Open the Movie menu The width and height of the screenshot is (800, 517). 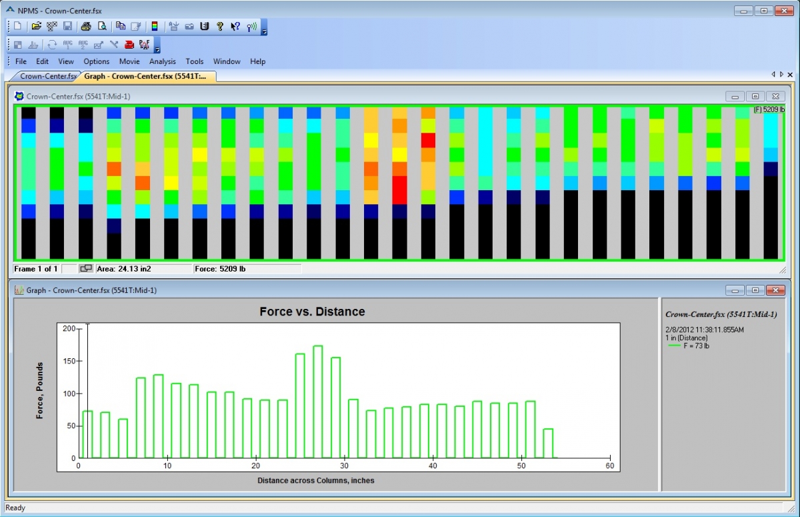pos(129,61)
